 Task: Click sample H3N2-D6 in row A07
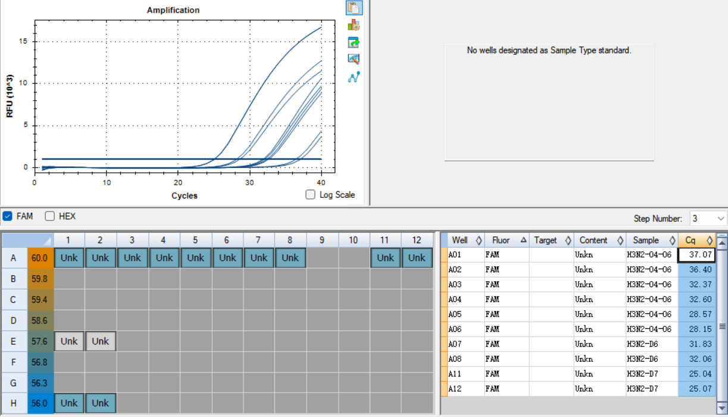click(x=652, y=344)
